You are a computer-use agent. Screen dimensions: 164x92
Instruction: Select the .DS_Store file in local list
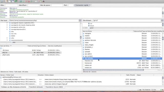pos(31,50)
